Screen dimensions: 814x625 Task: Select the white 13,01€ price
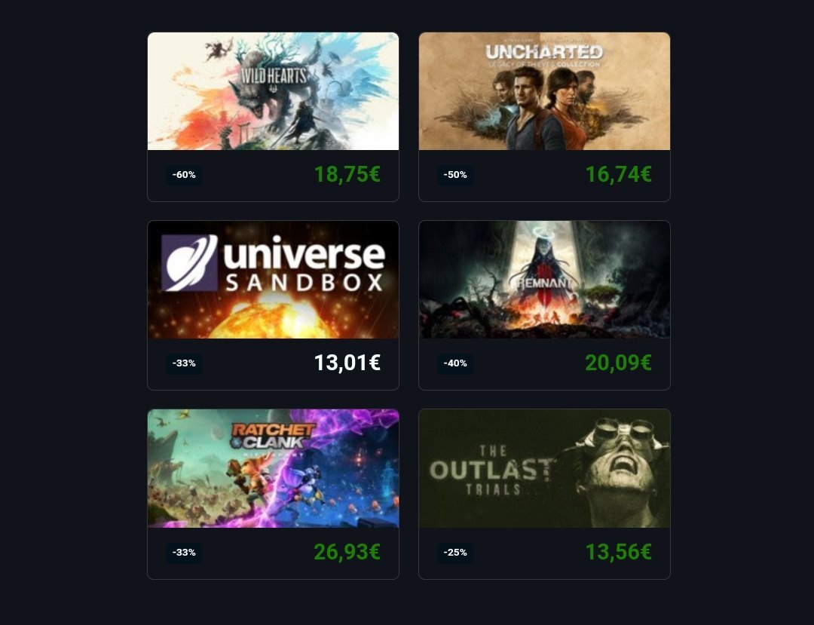point(347,363)
